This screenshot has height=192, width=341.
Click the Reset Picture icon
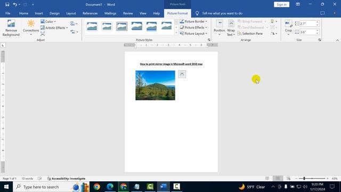click(x=74, y=32)
